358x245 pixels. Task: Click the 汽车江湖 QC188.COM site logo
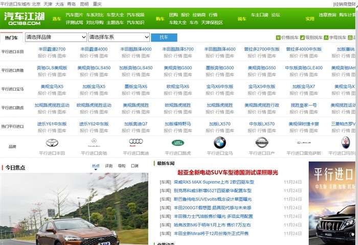tap(24, 19)
